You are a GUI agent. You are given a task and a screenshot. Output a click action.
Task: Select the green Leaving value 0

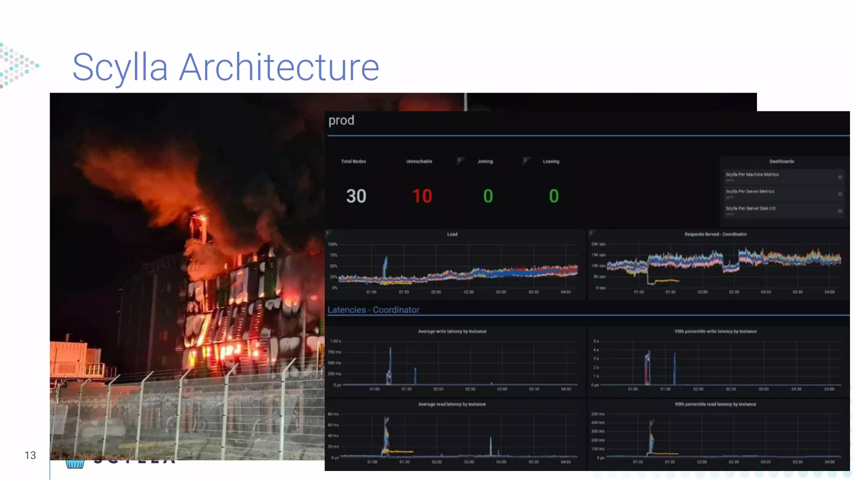point(554,196)
